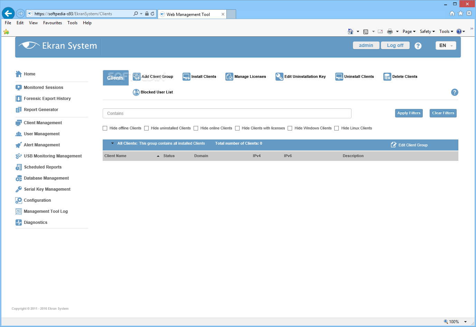Click the Diagnostics icon
Image resolution: width=476 pixels, height=327 pixels.
coord(19,222)
